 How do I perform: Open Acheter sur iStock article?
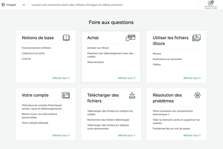coord(98,48)
